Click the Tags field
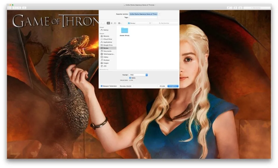278x168 pixels. tap(143, 17)
